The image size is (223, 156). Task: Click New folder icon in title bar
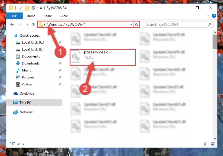click(27, 8)
